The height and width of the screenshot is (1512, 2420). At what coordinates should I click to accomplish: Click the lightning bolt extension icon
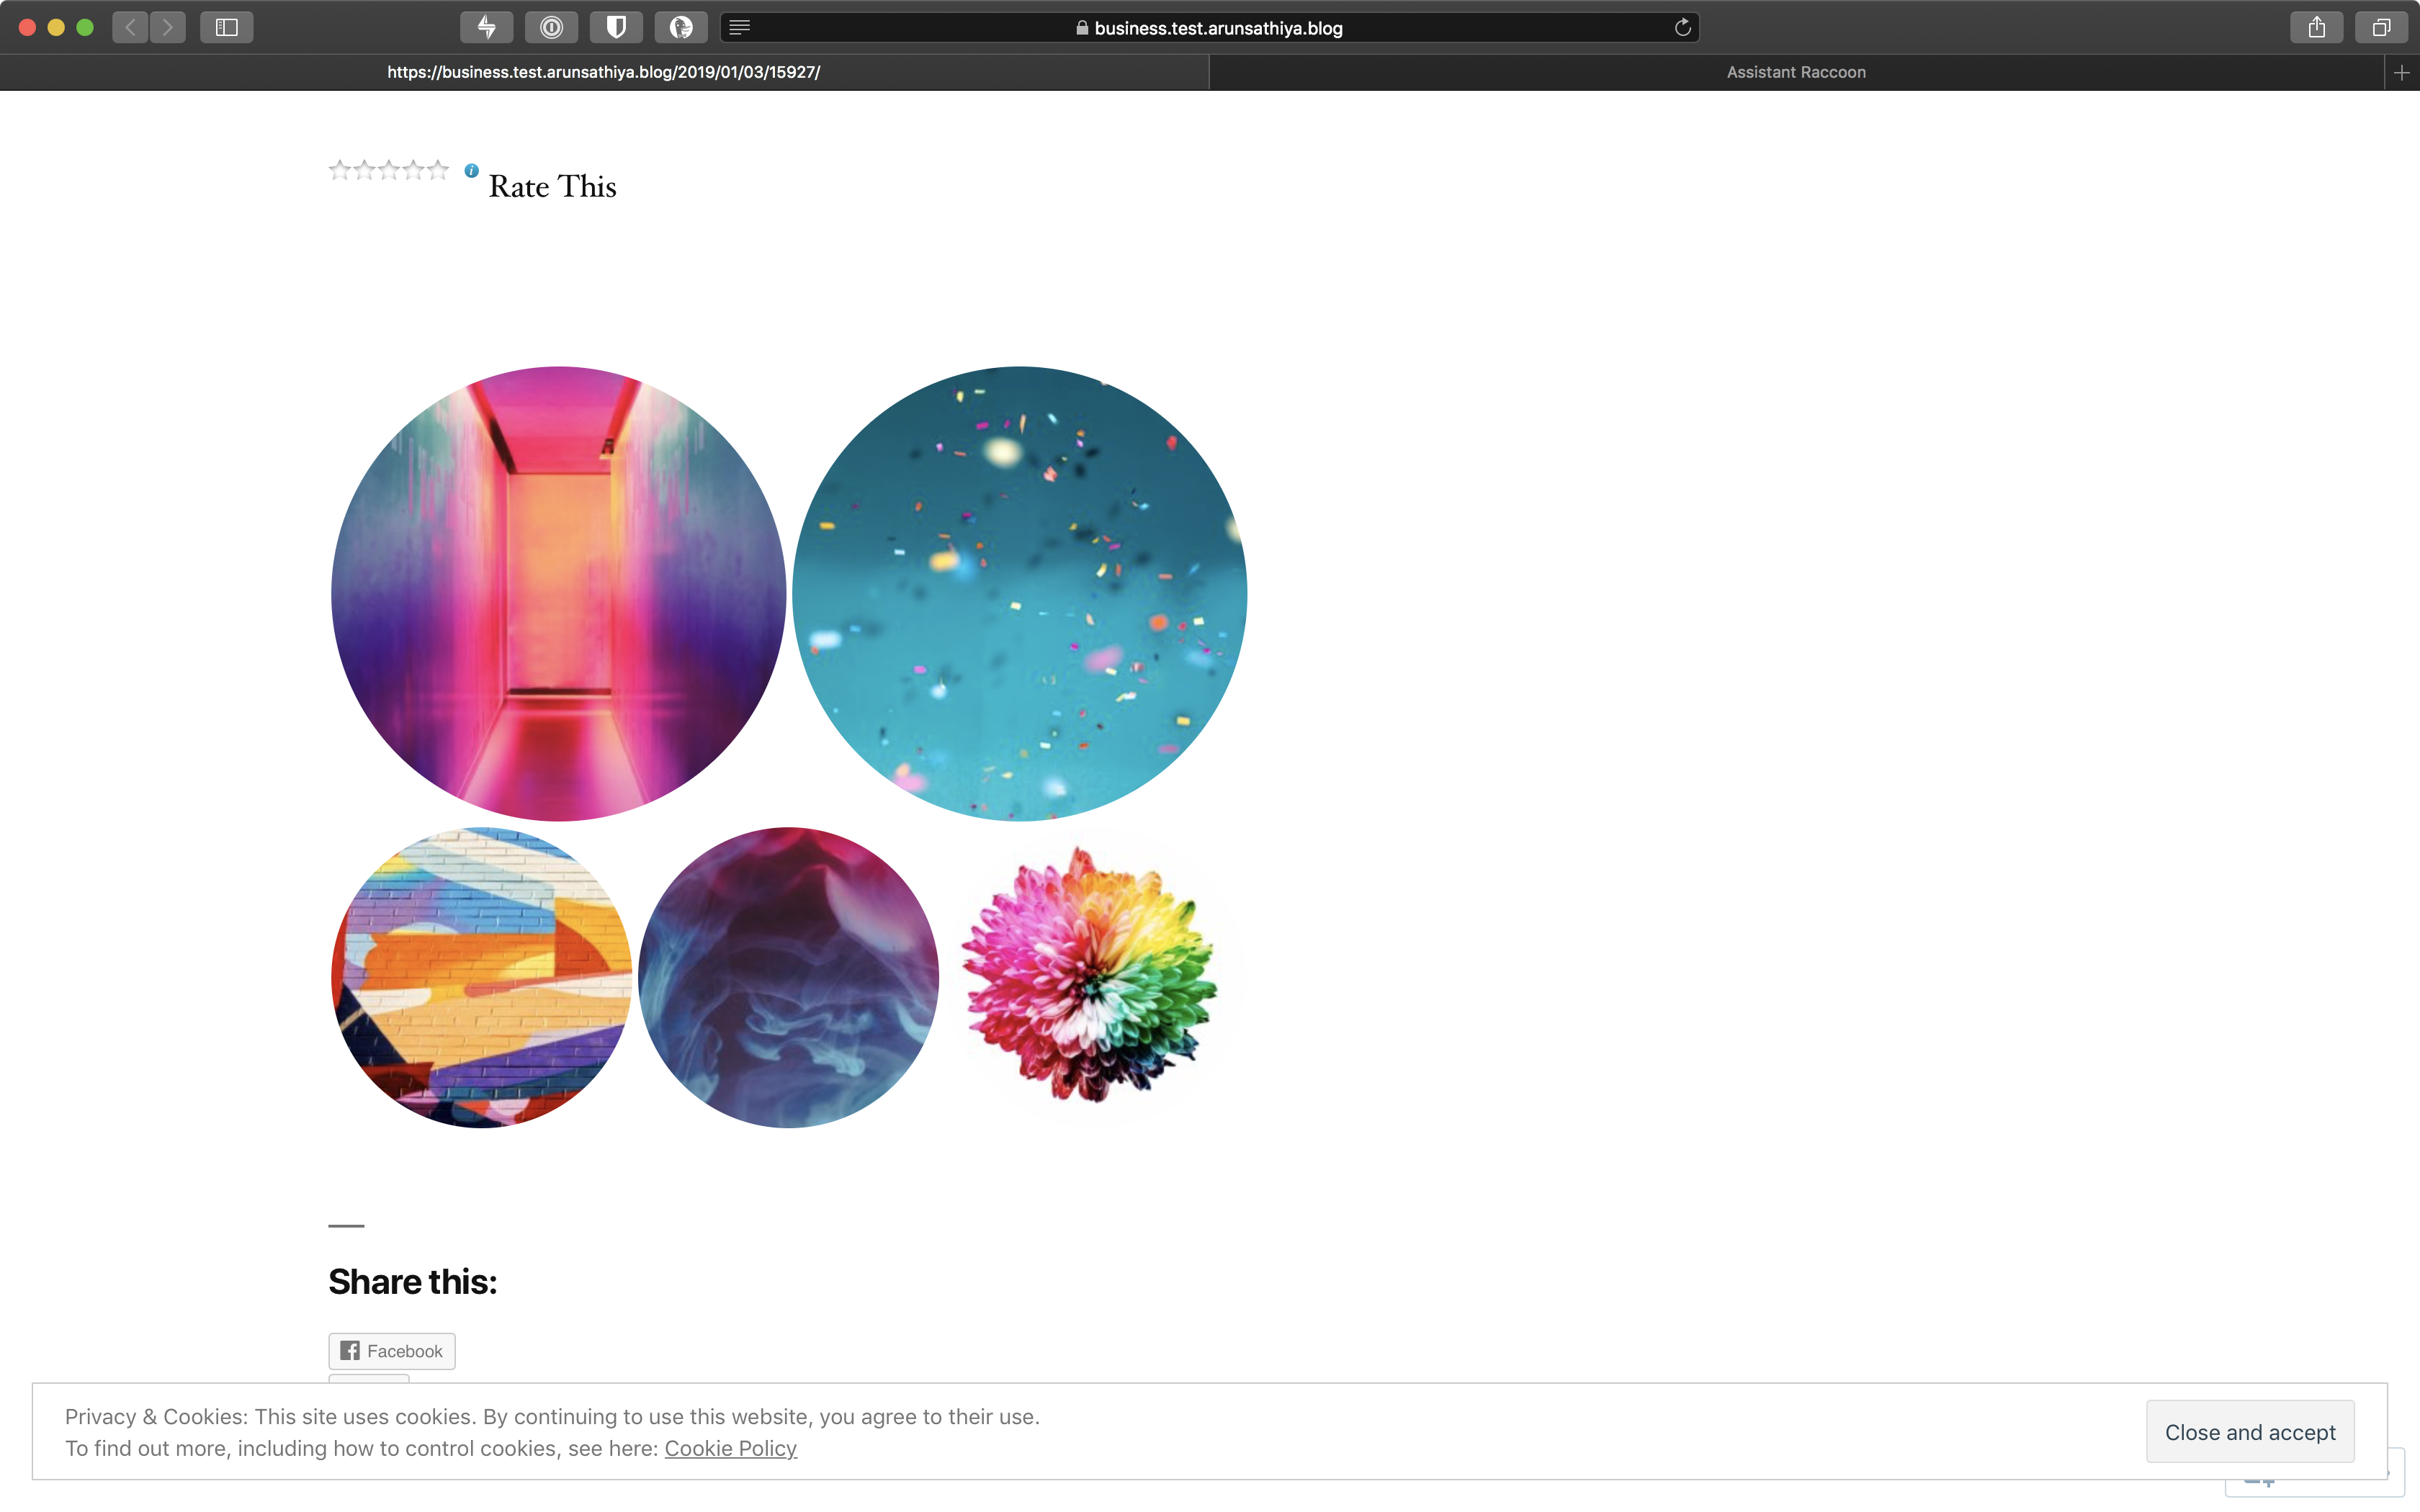[x=486, y=27]
